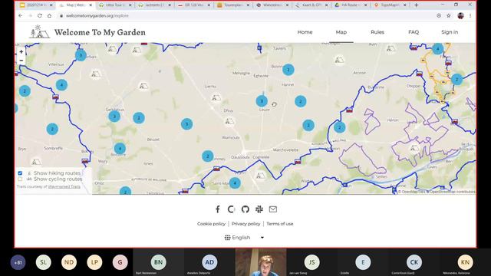Open the Terms of use link
Viewport: 491px width, 276px height.
(x=280, y=224)
